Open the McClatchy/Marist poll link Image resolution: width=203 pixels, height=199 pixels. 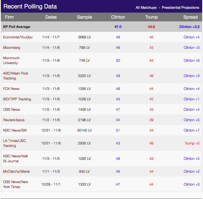click(x=16, y=171)
